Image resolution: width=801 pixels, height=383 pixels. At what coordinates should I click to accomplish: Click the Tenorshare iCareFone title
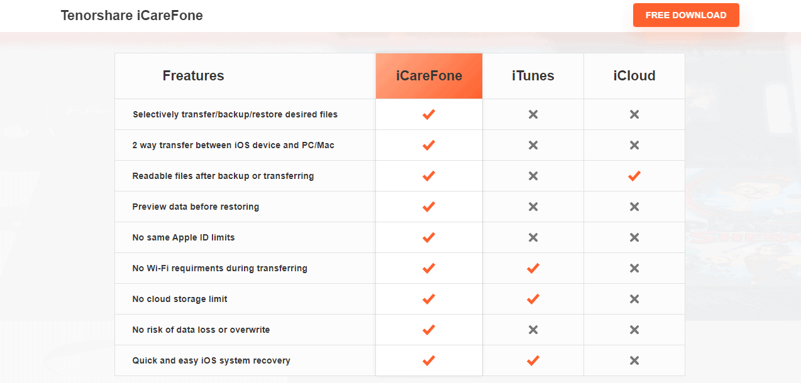pos(132,16)
